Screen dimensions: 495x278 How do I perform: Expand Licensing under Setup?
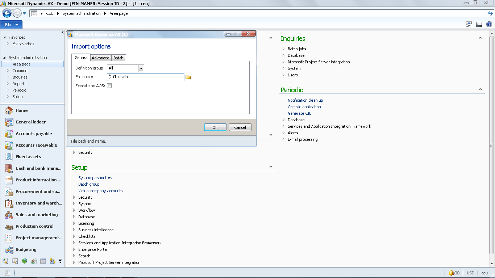point(74,223)
